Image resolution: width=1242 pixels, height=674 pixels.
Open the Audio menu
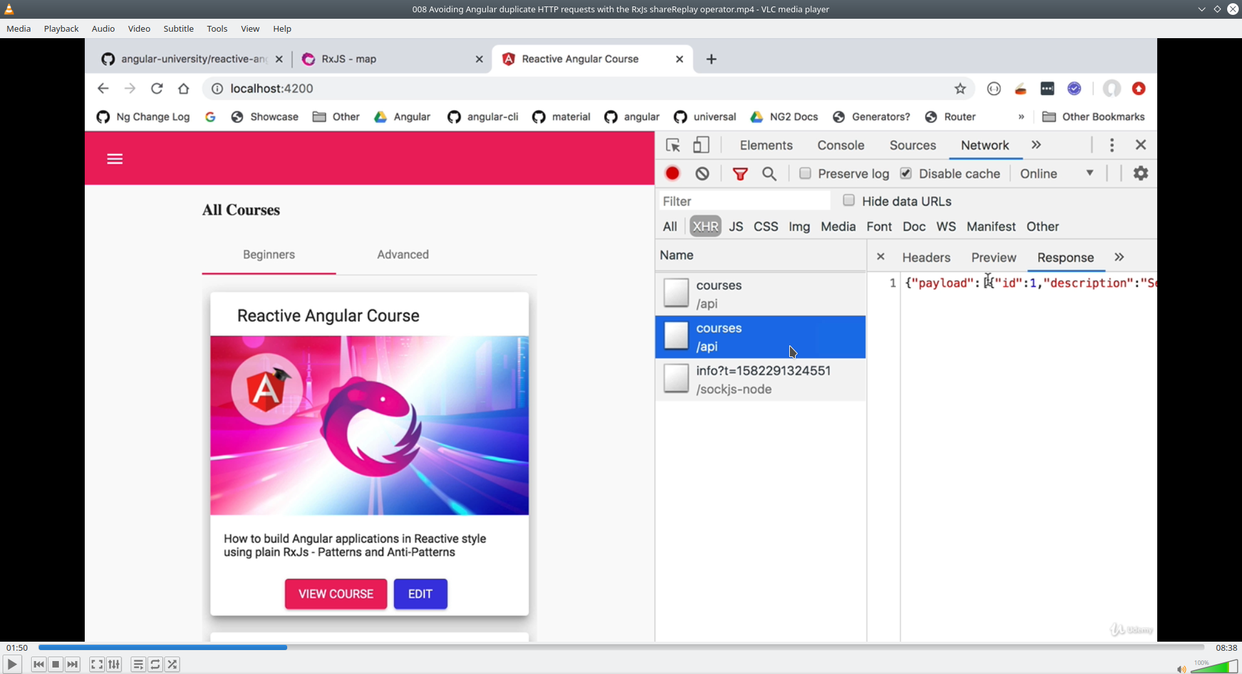click(103, 28)
